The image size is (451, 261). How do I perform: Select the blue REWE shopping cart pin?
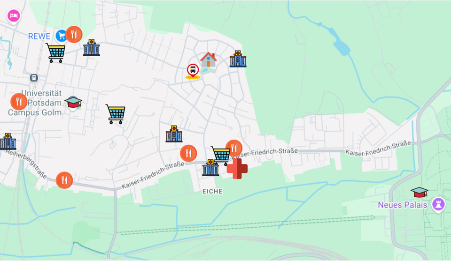[x=61, y=36]
